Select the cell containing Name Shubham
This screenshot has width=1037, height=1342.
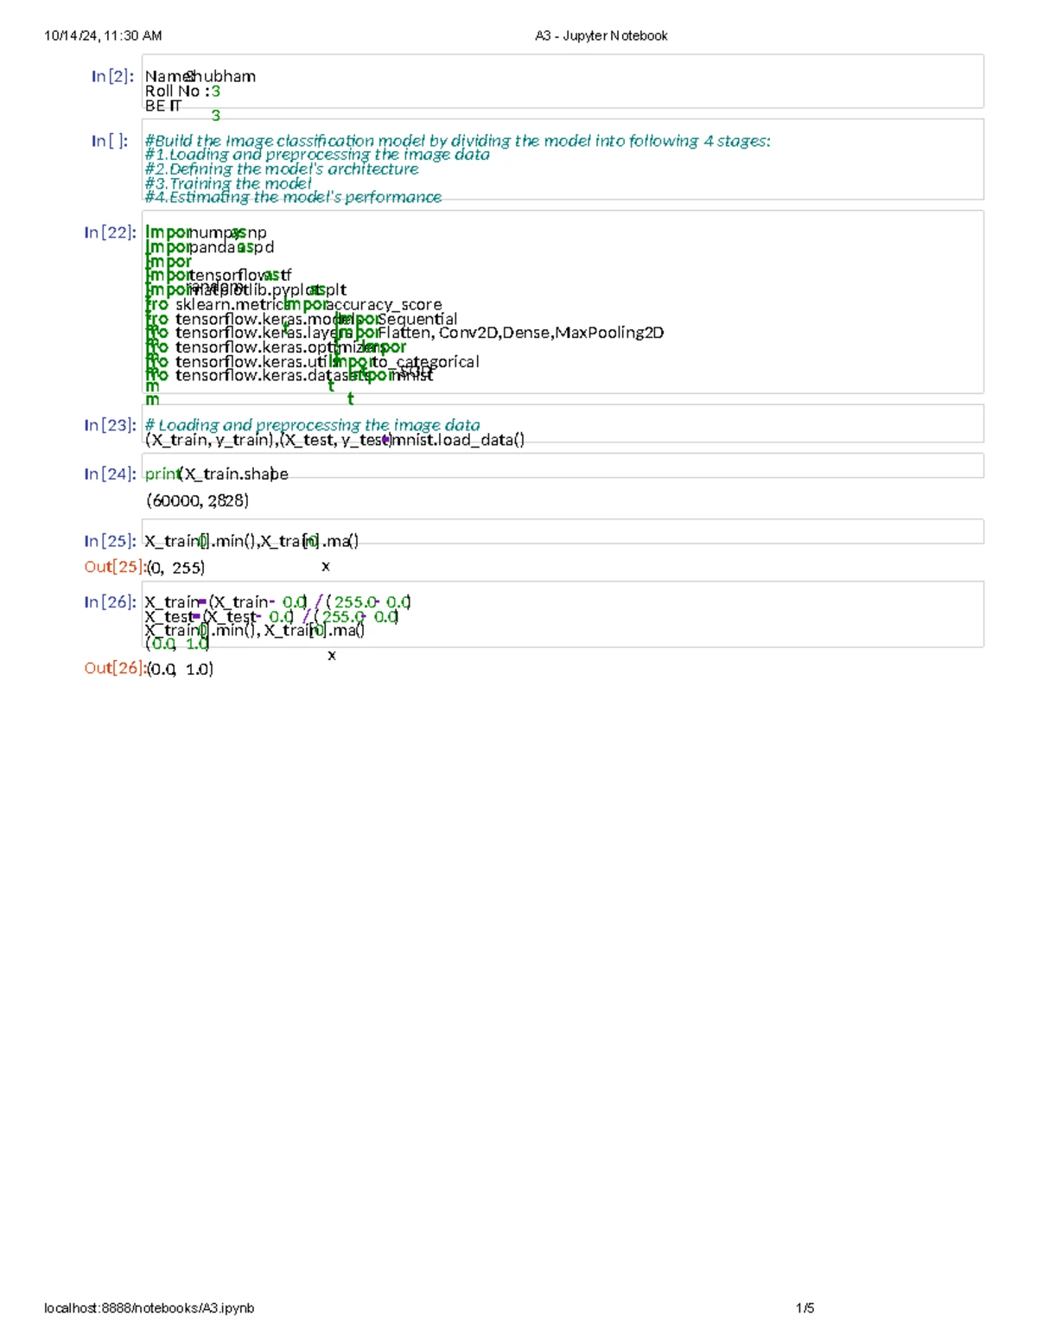(x=563, y=81)
